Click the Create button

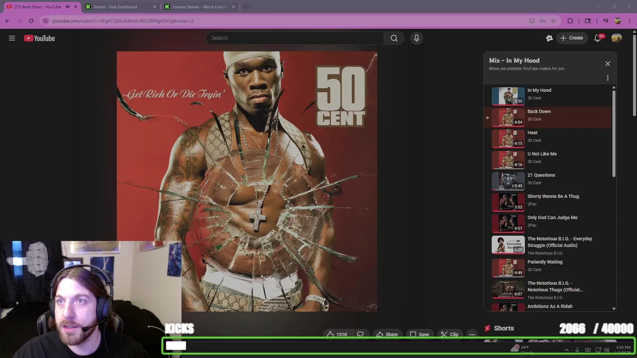(x=571, y=38)
